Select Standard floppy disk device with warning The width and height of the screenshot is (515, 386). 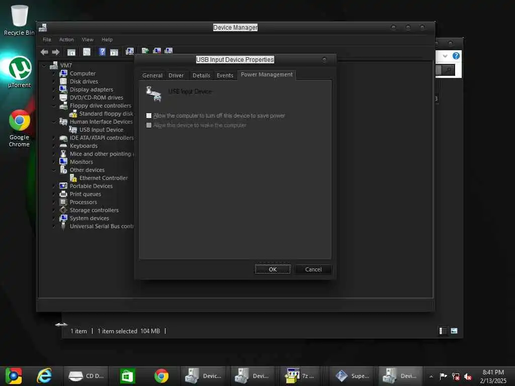[106, 114]
